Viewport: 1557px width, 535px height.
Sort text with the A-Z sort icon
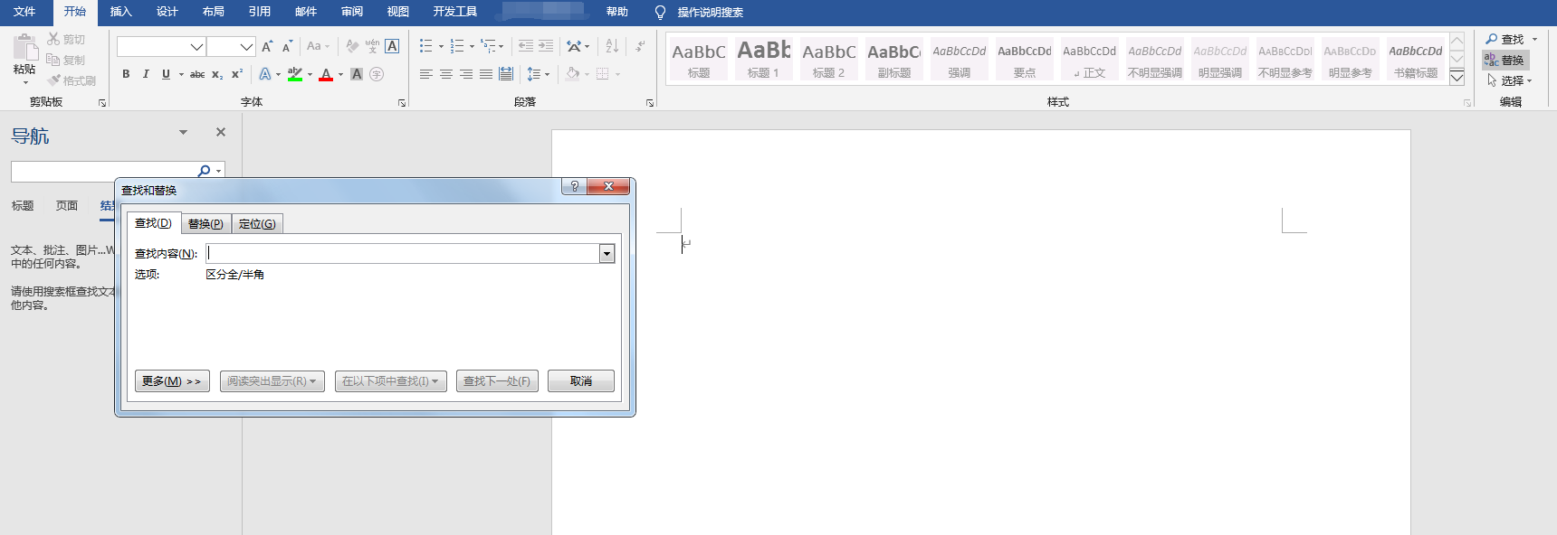pyautogui.click(x=612, y=46)
